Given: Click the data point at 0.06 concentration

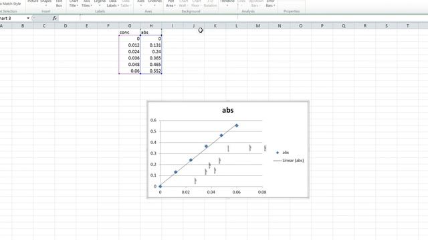Looking at the screenshot, I should 237,125.
